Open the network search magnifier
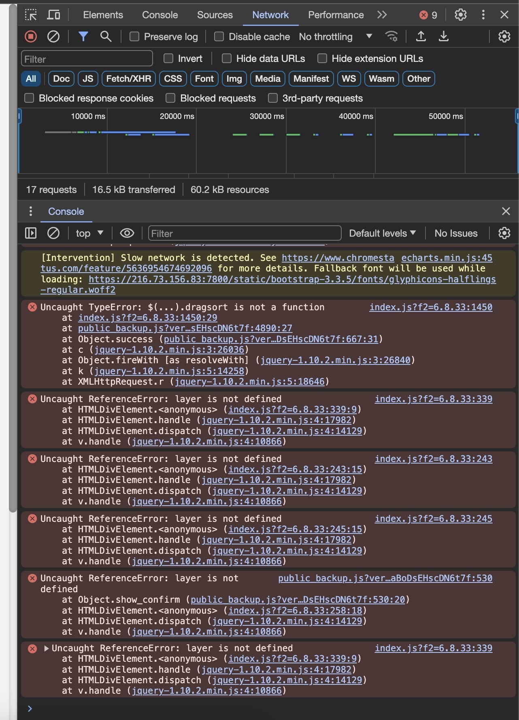 click(106, 37)
